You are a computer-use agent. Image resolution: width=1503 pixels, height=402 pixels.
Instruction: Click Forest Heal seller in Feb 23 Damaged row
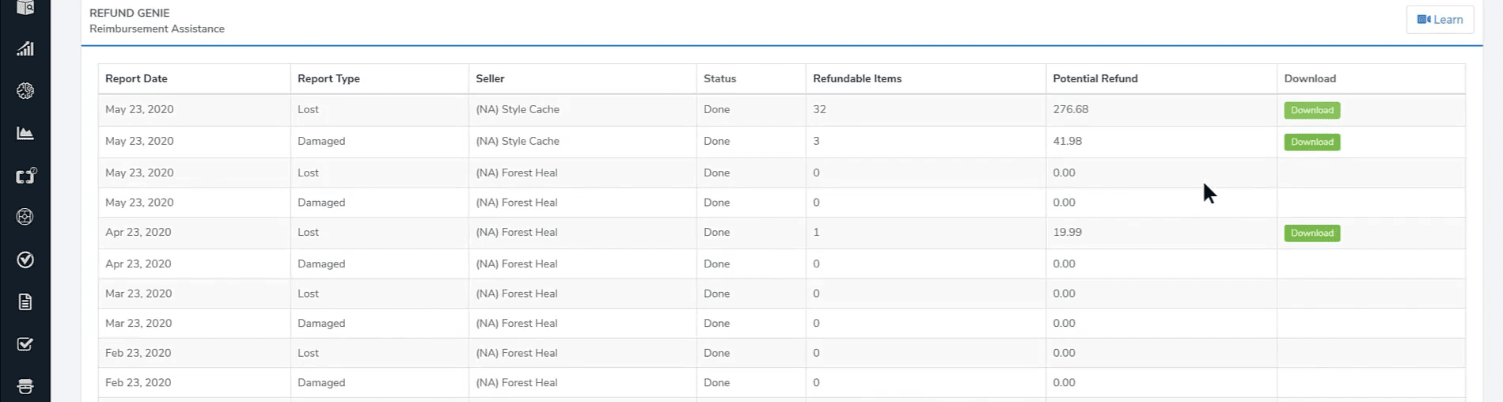pos(517,382)
